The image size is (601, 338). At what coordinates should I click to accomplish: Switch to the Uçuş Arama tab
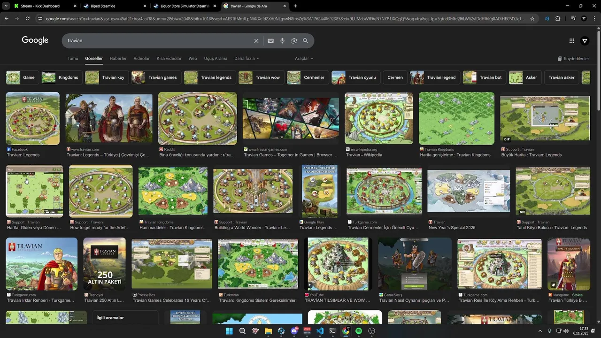(216, 59)
